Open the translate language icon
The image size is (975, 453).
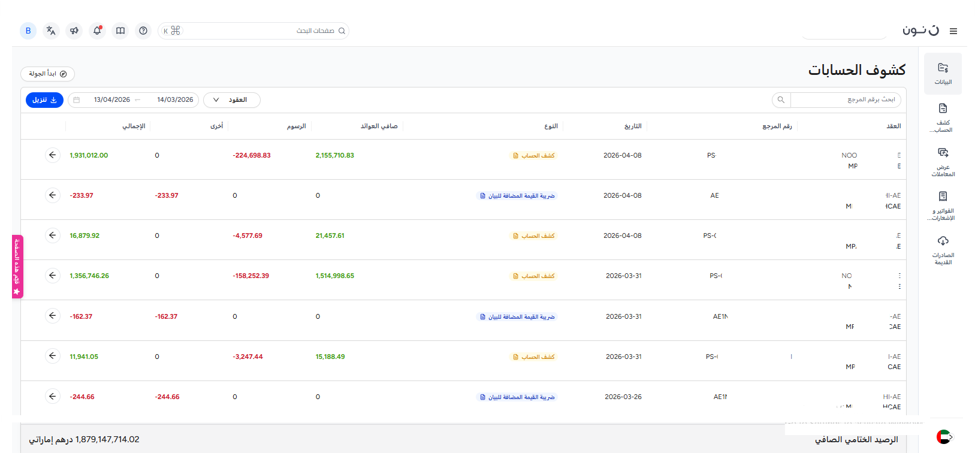51,31
